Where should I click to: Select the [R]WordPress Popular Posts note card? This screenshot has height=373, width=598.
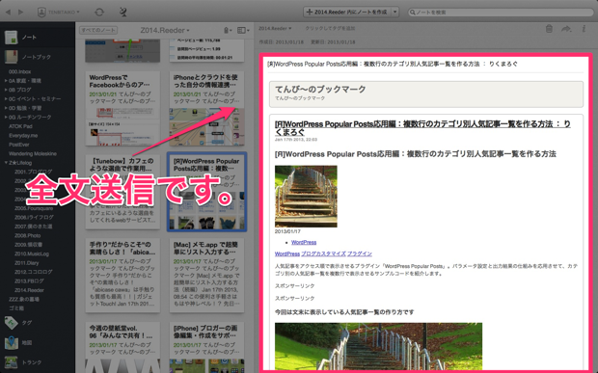click(206, 192)
